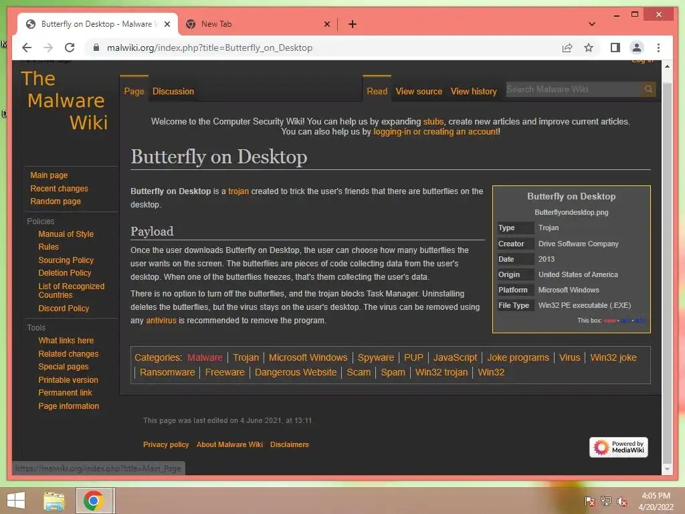Click the muted volume tray icon

622,501
